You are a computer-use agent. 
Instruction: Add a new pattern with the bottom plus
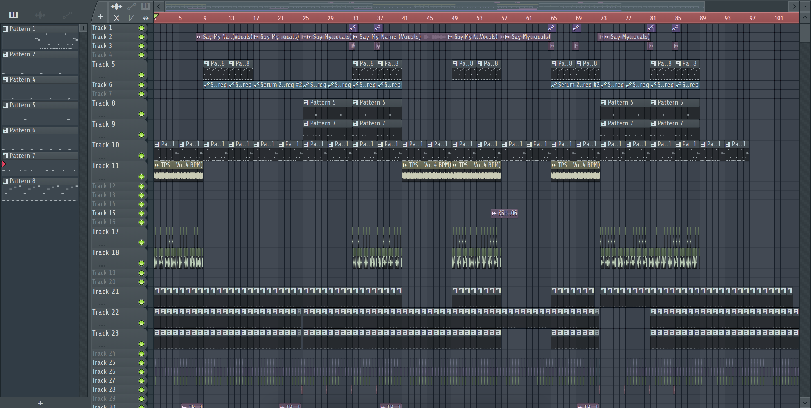pyautogui.click(x=40, y=403)
